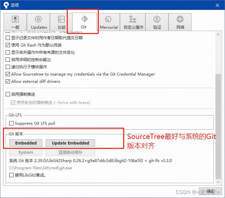Click scrollbar up arrow

point(218,35)
